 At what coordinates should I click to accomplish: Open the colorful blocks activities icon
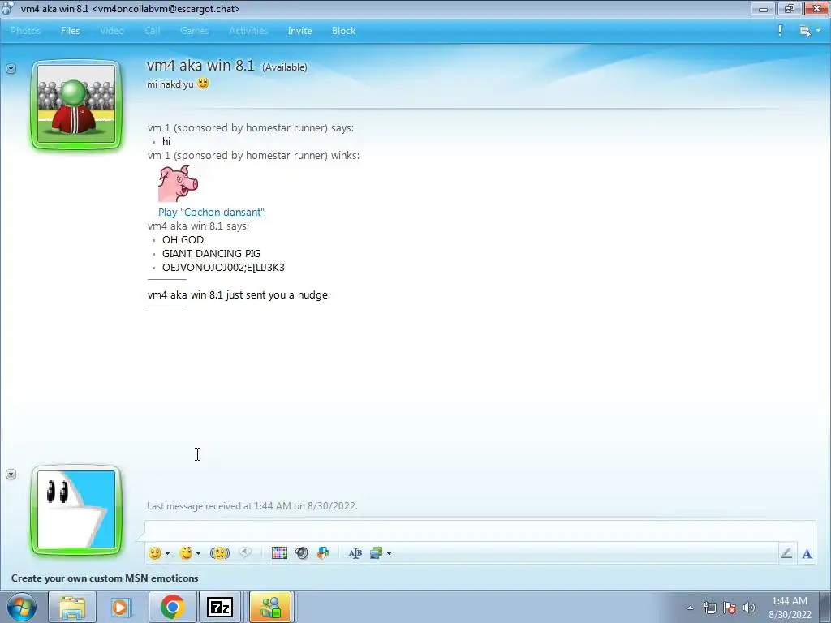[x=323, y=553]
